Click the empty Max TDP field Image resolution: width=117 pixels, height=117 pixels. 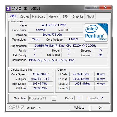point(77,30)
